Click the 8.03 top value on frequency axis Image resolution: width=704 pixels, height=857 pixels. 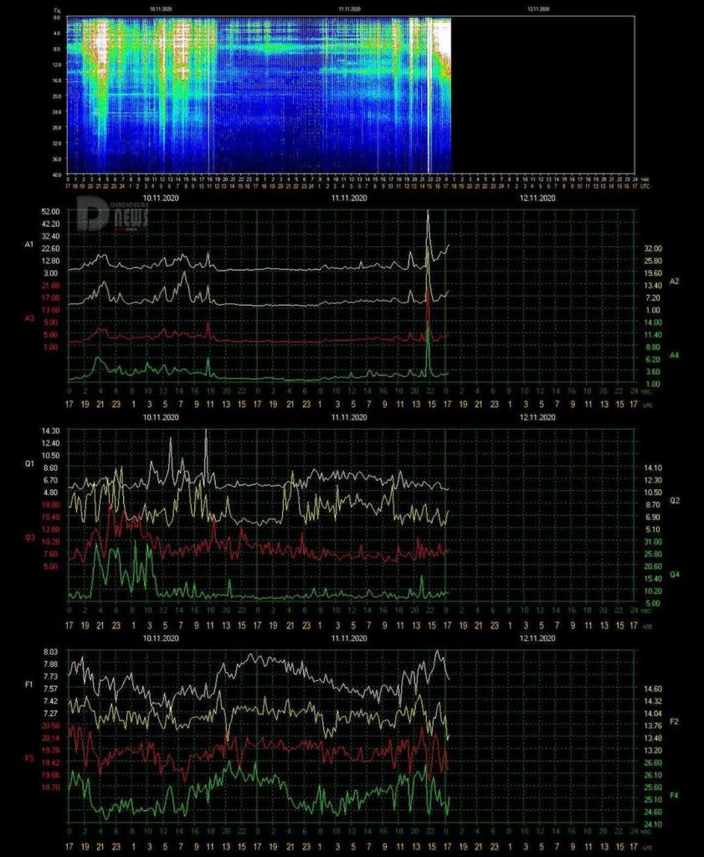[x=50, y=651]
